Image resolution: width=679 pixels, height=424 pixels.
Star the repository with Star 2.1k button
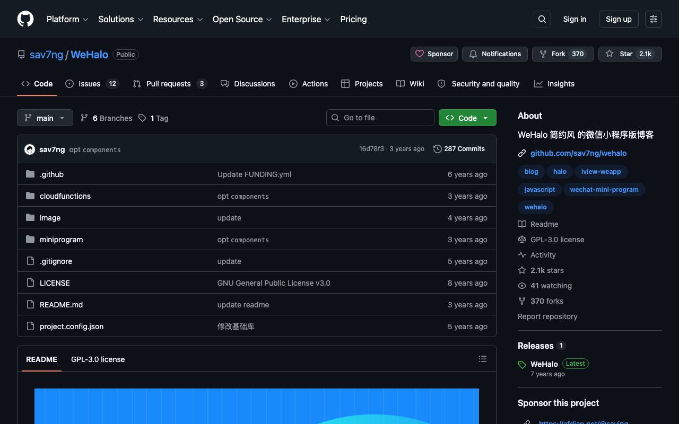[630, 54]
